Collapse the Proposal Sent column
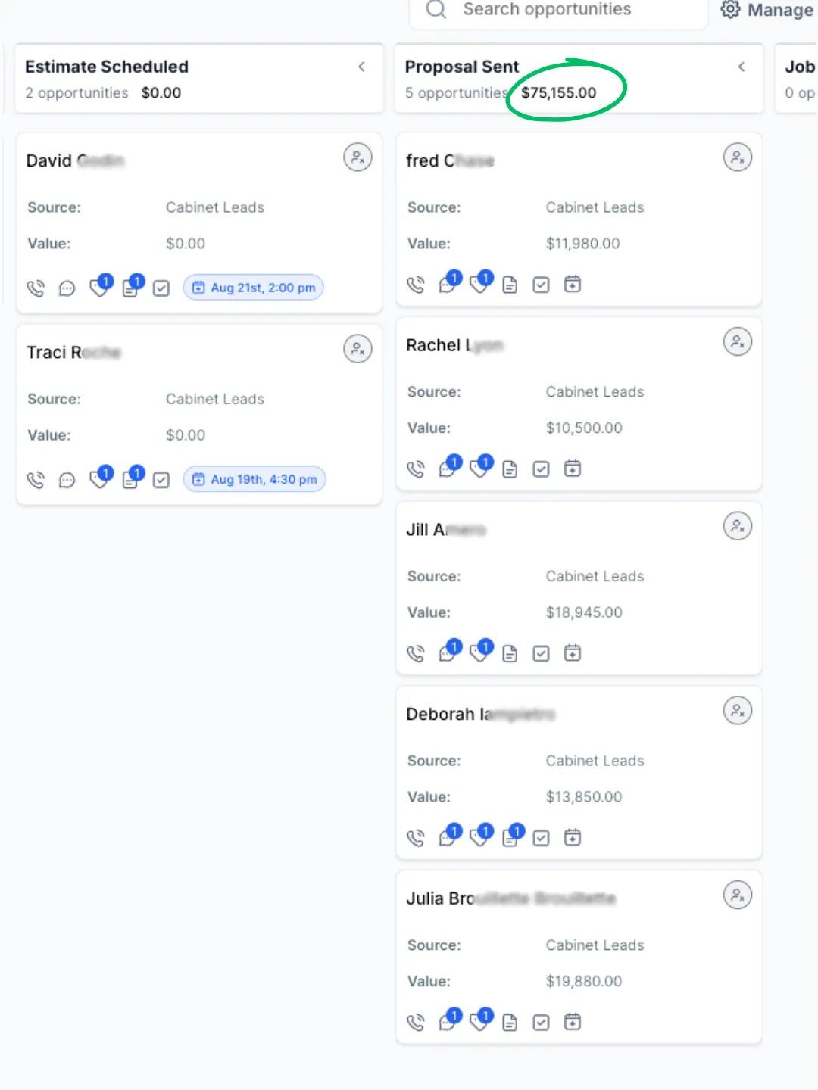 [742, 67]
